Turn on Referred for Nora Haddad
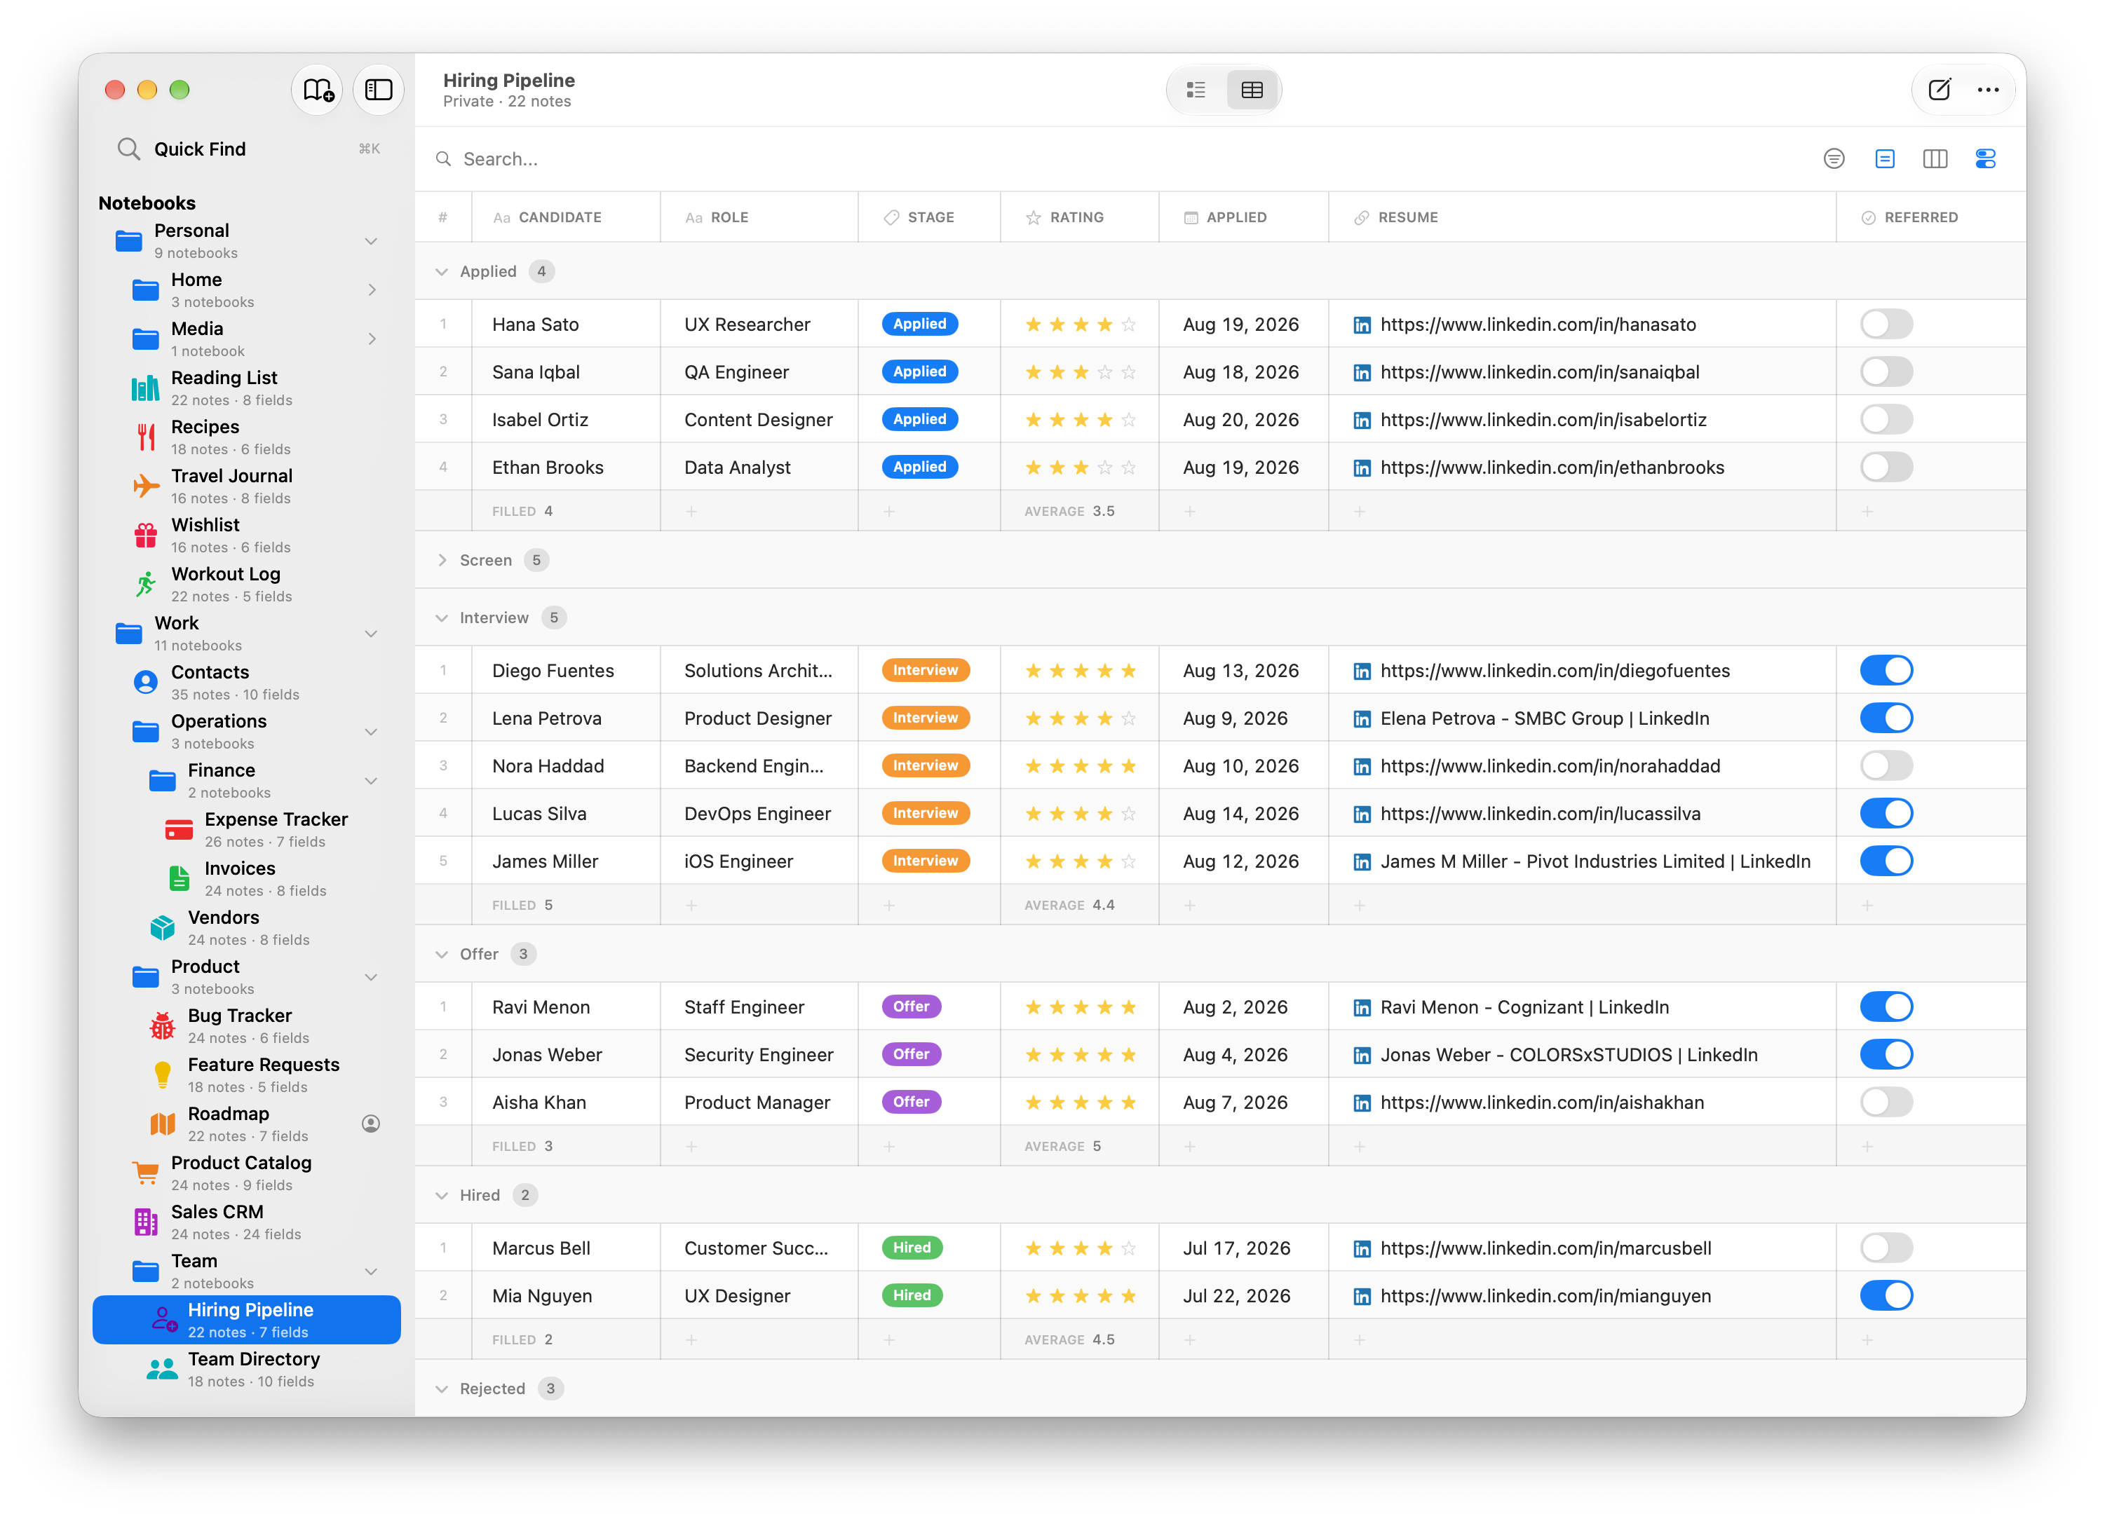This screenshot has width=2105, height=1521. (x=1886, y=767)
